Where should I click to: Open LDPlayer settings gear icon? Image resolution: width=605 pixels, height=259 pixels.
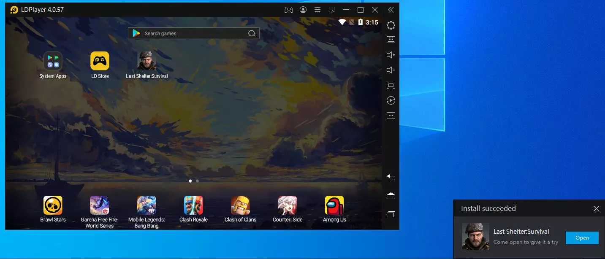(x=391, y=25)
